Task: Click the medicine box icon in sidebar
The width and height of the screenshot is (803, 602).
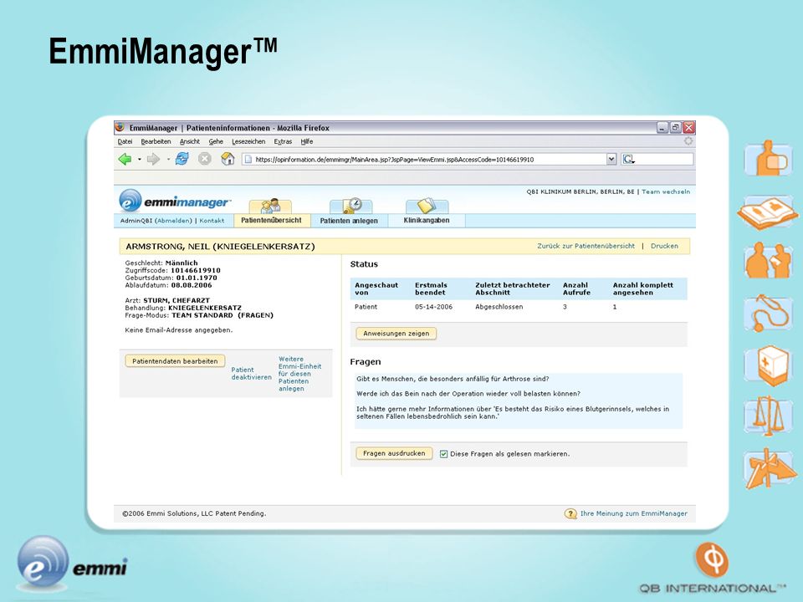Action: coord(768,365)
